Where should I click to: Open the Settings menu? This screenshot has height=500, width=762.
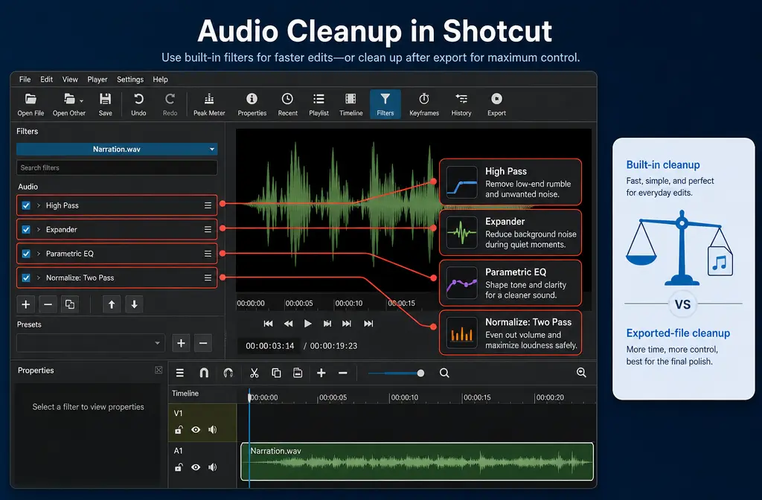130,79
